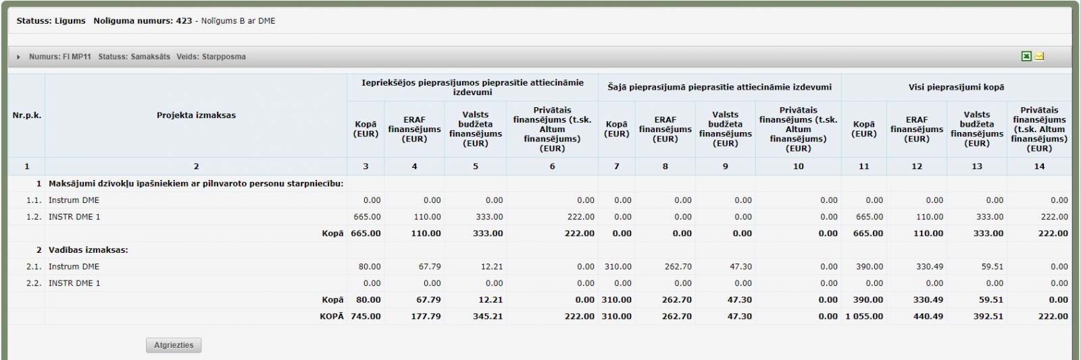Click the 'Veids: Starpposma' header text
The image size is (1081, 360).
tap(211, 57)
